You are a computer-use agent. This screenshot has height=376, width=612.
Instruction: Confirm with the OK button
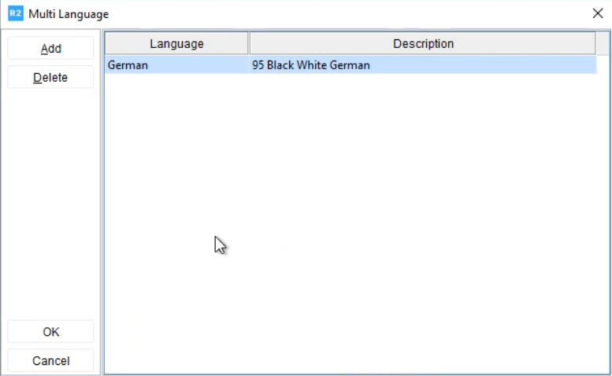50,332
